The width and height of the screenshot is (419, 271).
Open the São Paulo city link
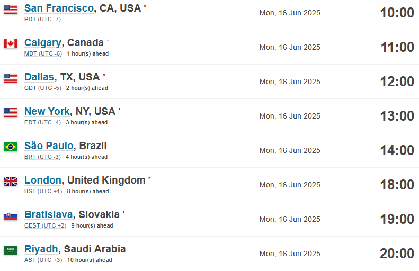[x=49, y=146]
